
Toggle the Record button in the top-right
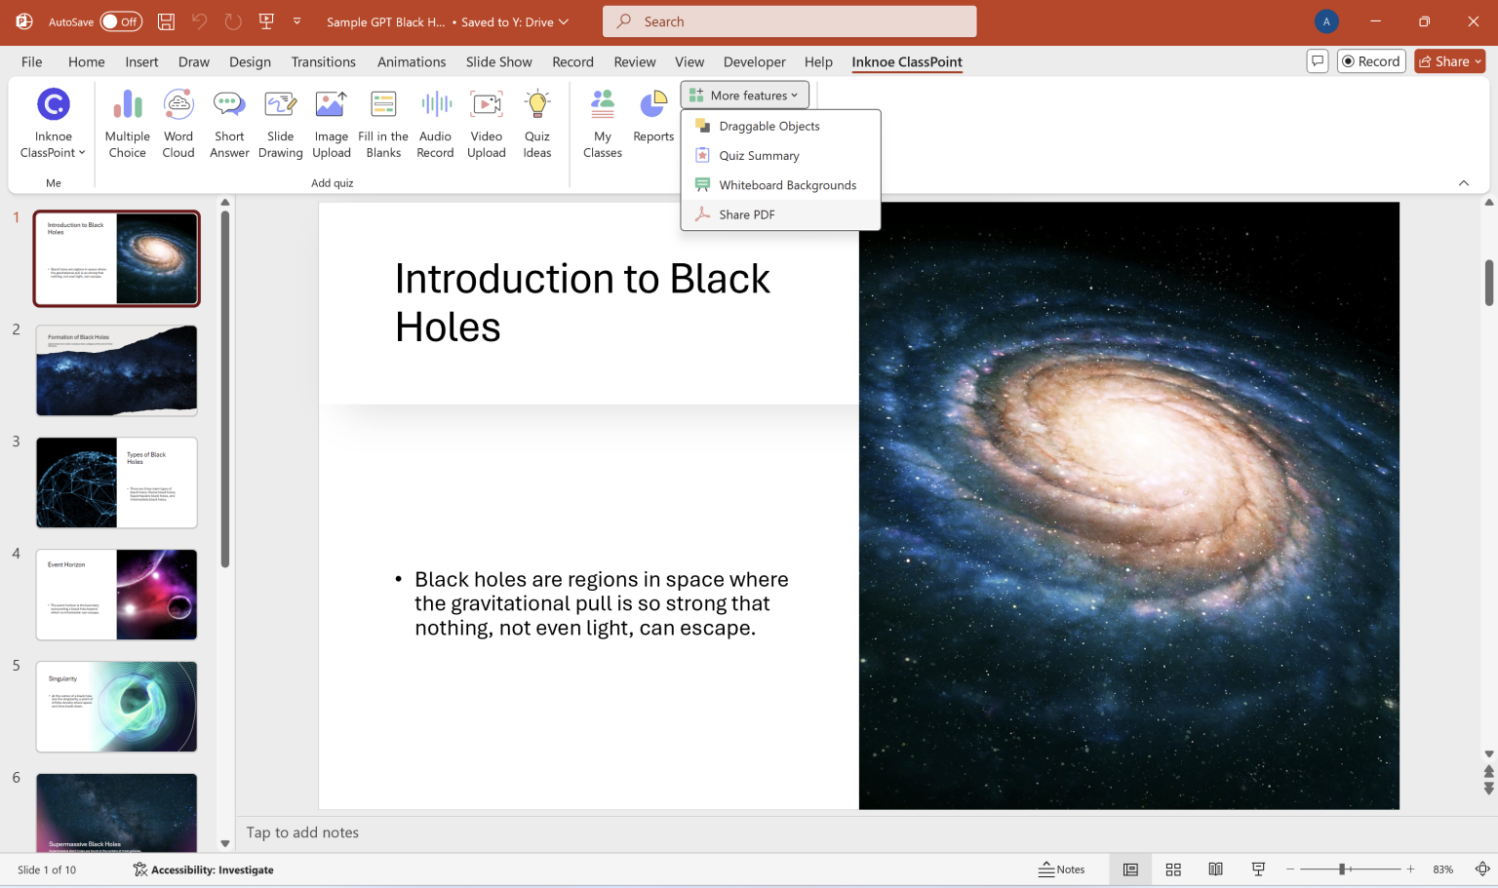1371,60
